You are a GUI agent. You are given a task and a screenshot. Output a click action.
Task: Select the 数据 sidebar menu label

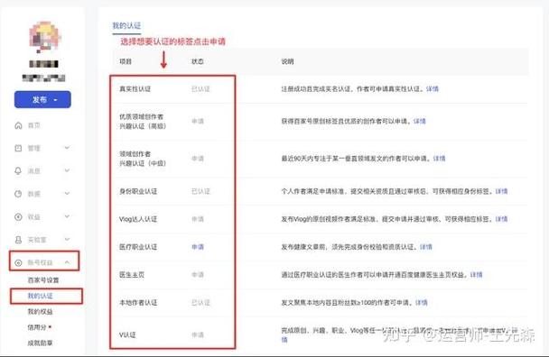click(34, 194)
